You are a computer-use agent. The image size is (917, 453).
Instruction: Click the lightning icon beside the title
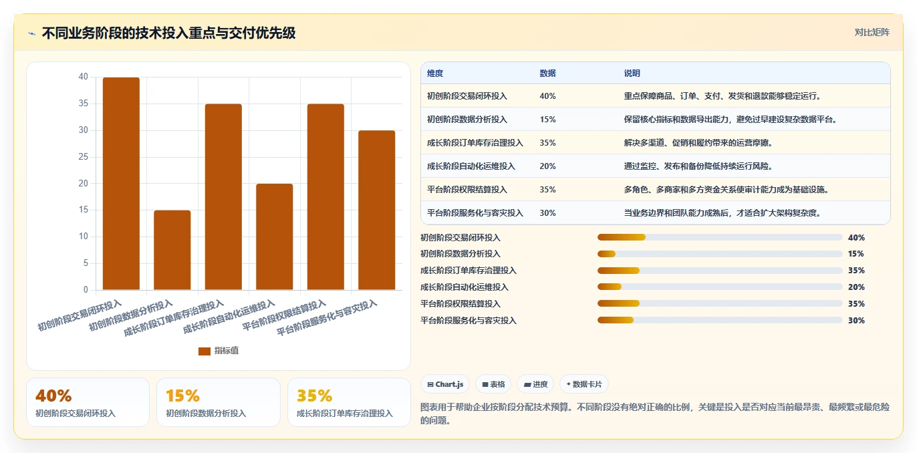click(32, 33)
